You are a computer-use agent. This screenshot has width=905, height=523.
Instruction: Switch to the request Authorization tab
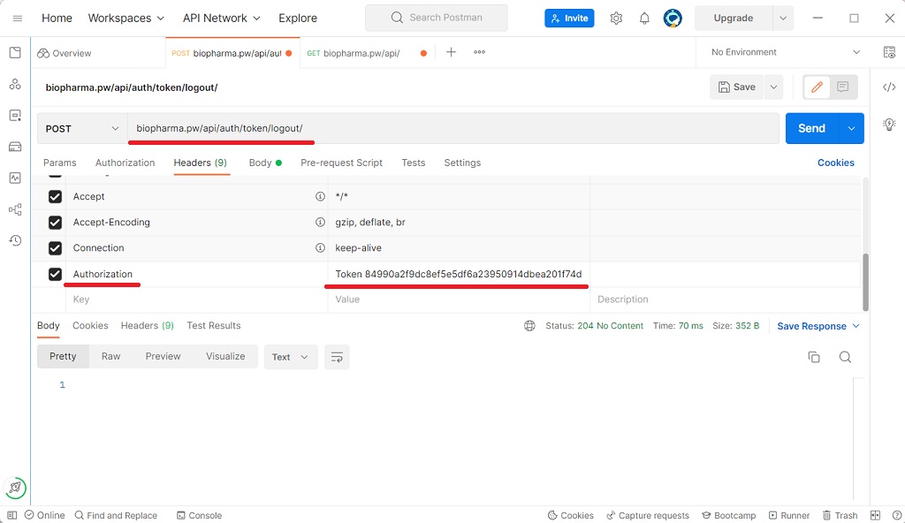tap(125, 163)
